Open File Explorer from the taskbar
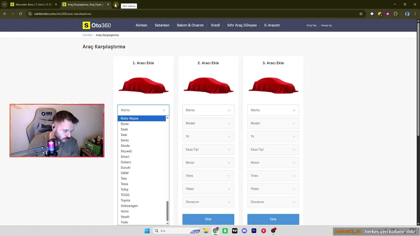Image resolution: width=420 pixels, height=236 pixels. click(206, 231)
